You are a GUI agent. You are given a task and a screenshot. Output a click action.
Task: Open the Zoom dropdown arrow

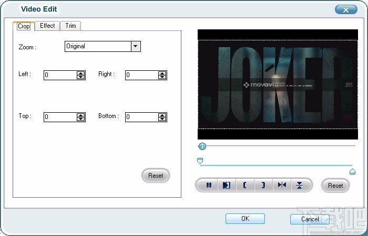[136, 46]
